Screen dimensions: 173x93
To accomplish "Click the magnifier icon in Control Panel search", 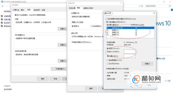I will (x=170, y=6).
